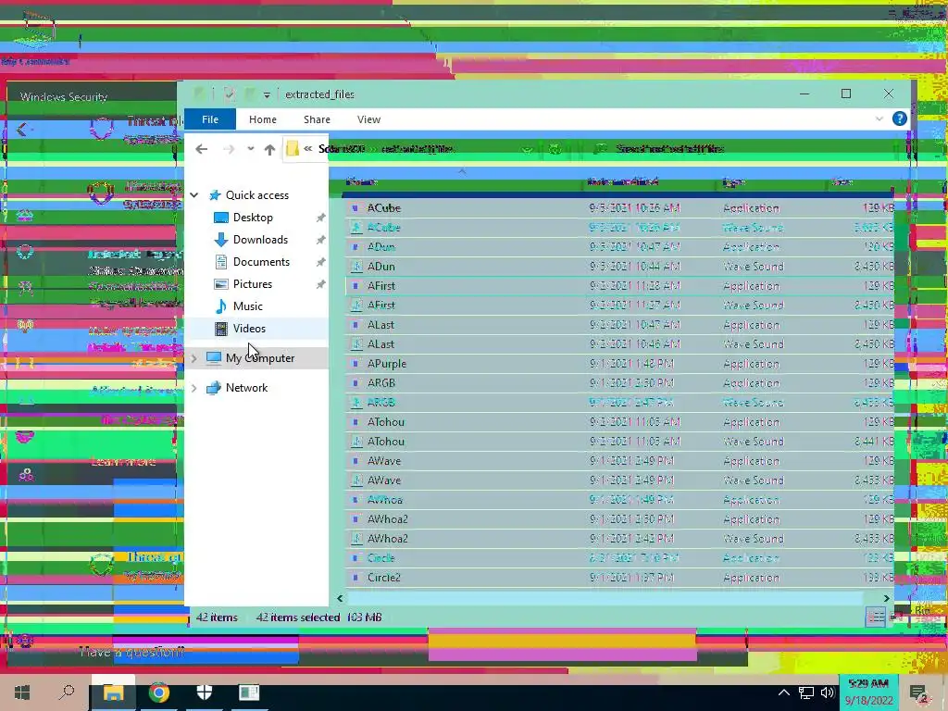Open the taskbar clock and date
The width and height of the screenshot is (948, 711).
coord(868,692)
